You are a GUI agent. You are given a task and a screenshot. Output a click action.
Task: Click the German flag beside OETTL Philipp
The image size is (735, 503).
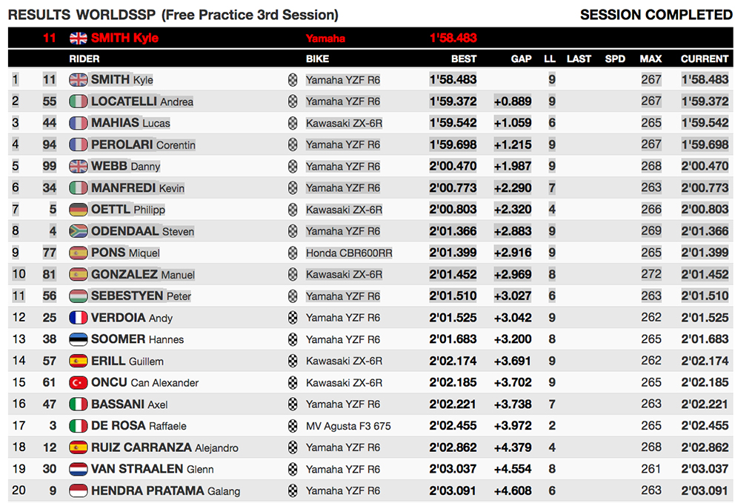click(x=79, y=210)
